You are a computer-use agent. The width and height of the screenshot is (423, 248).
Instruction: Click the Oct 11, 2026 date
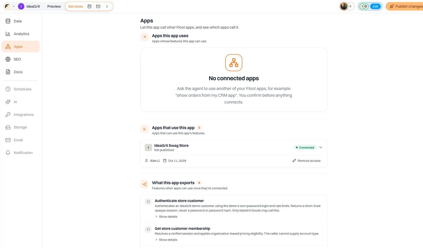(x=177, y=161)
